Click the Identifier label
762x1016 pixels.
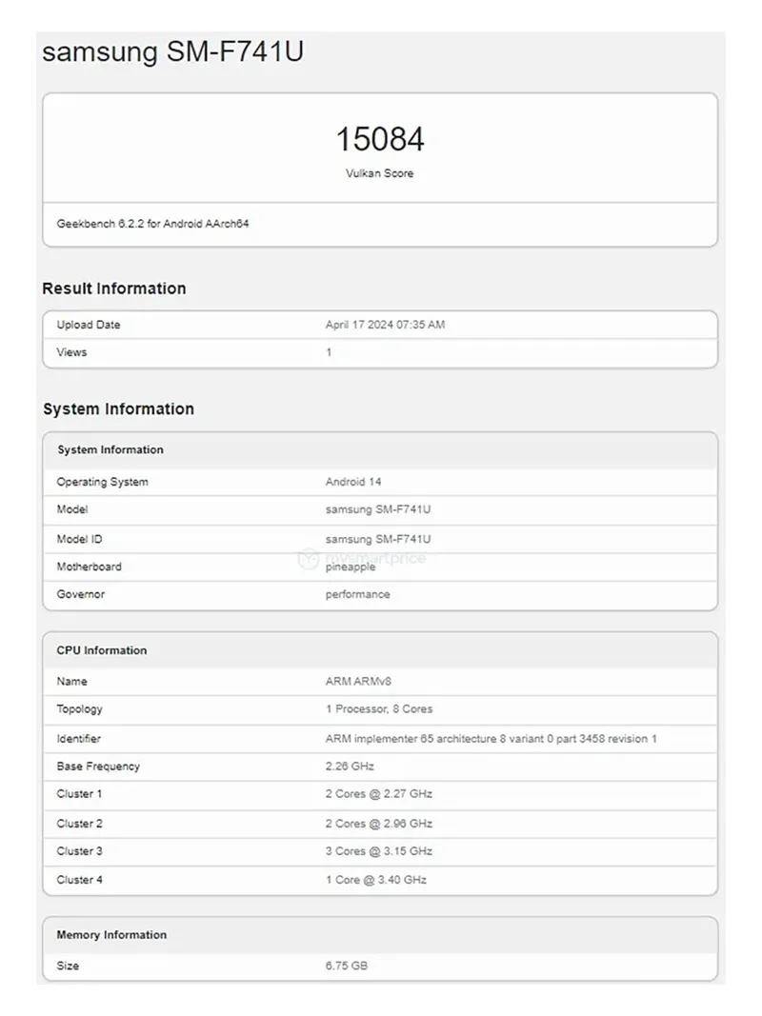pos(78,739)
